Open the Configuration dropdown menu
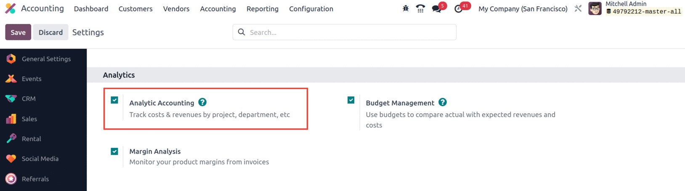The width and height of the screenshot is (685, 191). click(x=311, y=9)
